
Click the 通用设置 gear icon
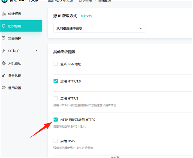4,88
